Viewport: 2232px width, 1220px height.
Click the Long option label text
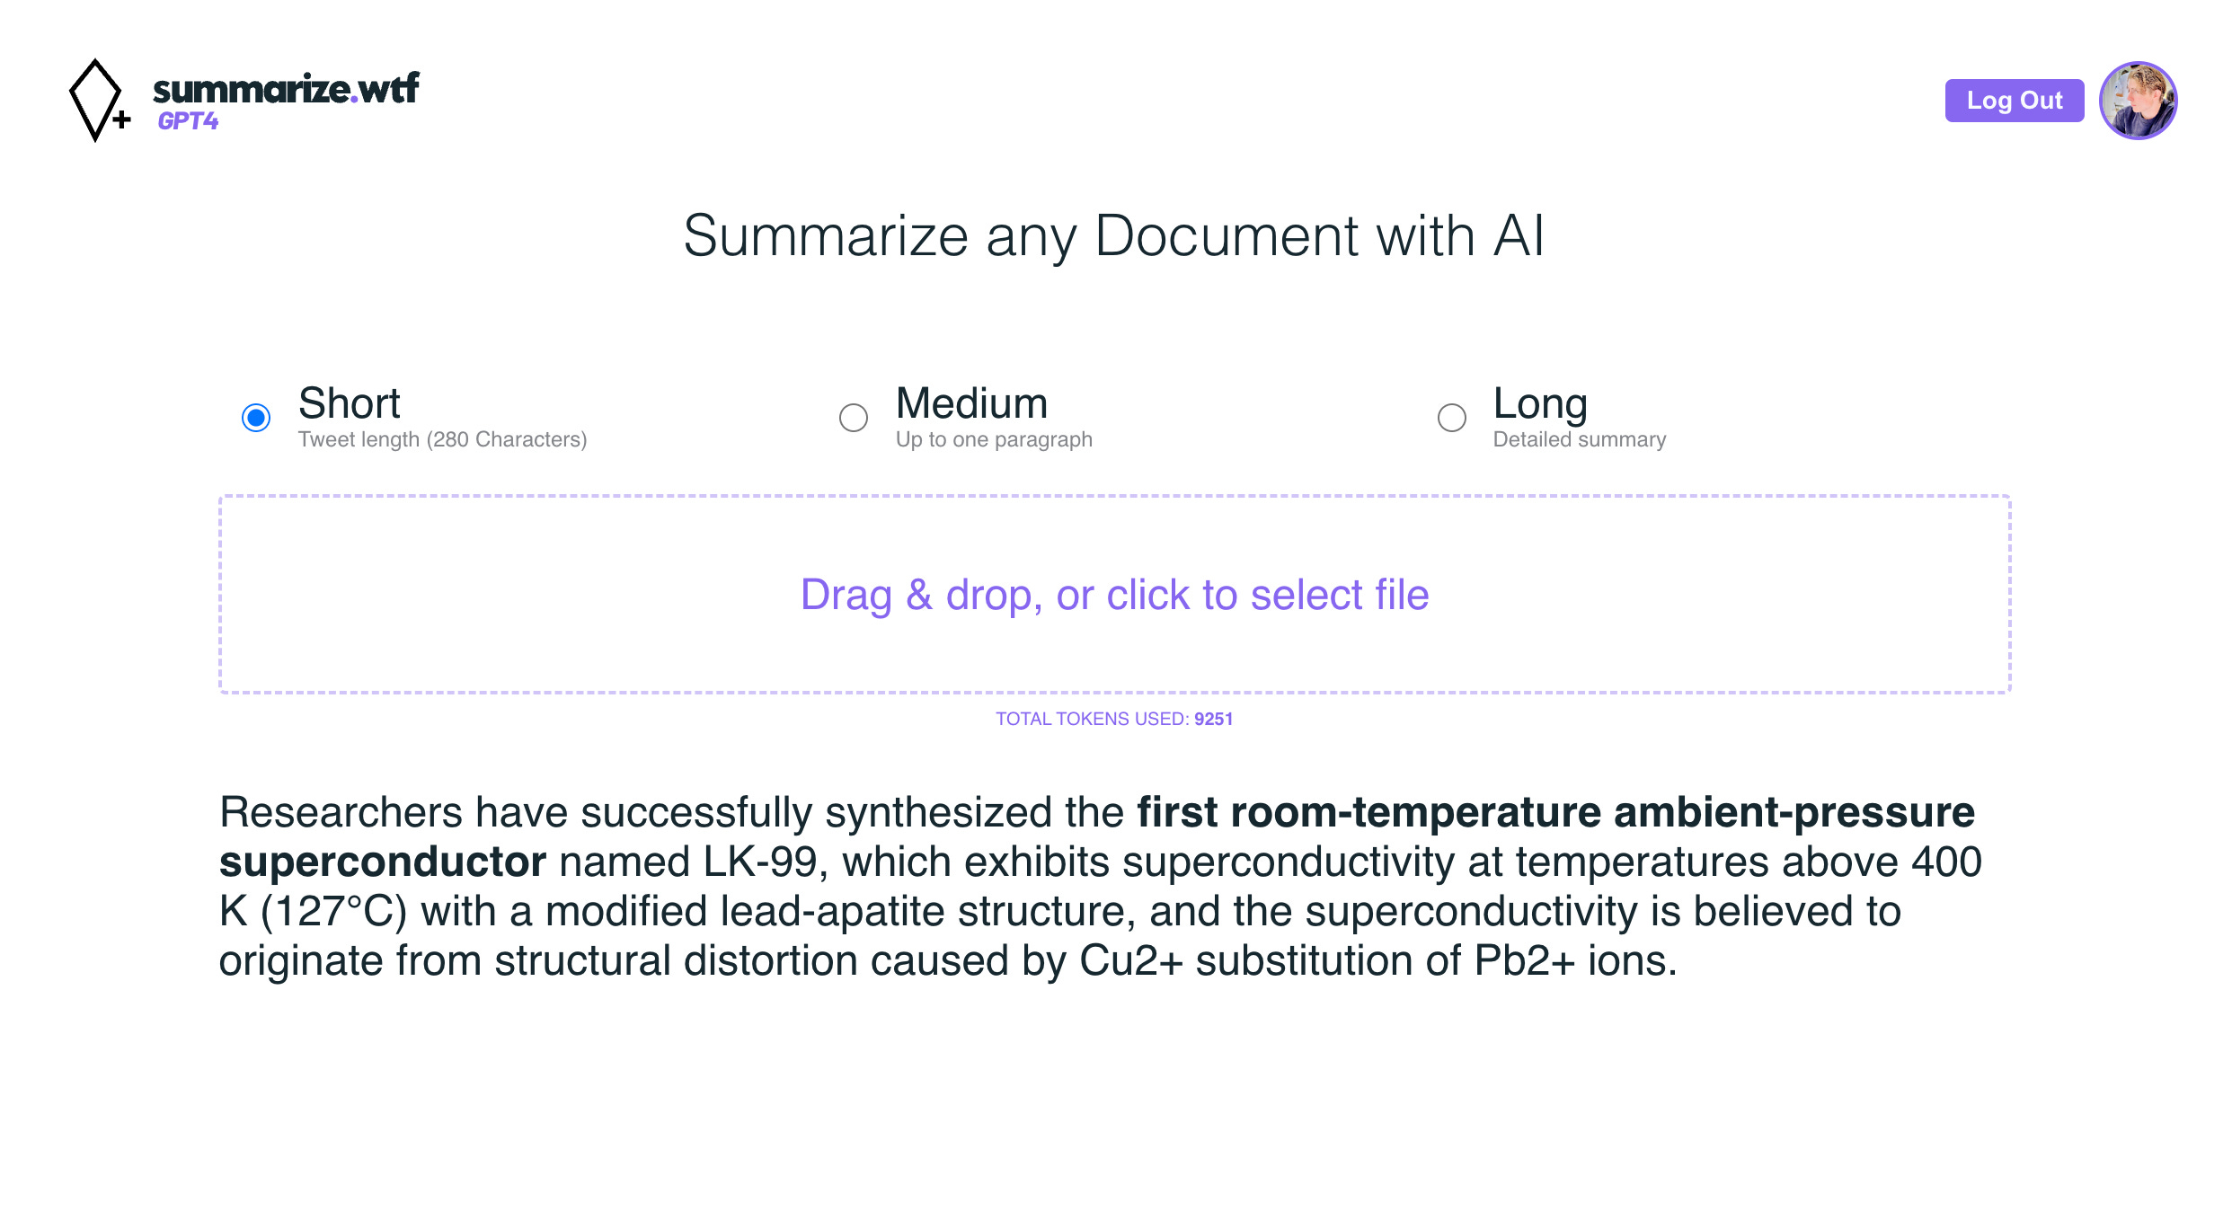1539,403
